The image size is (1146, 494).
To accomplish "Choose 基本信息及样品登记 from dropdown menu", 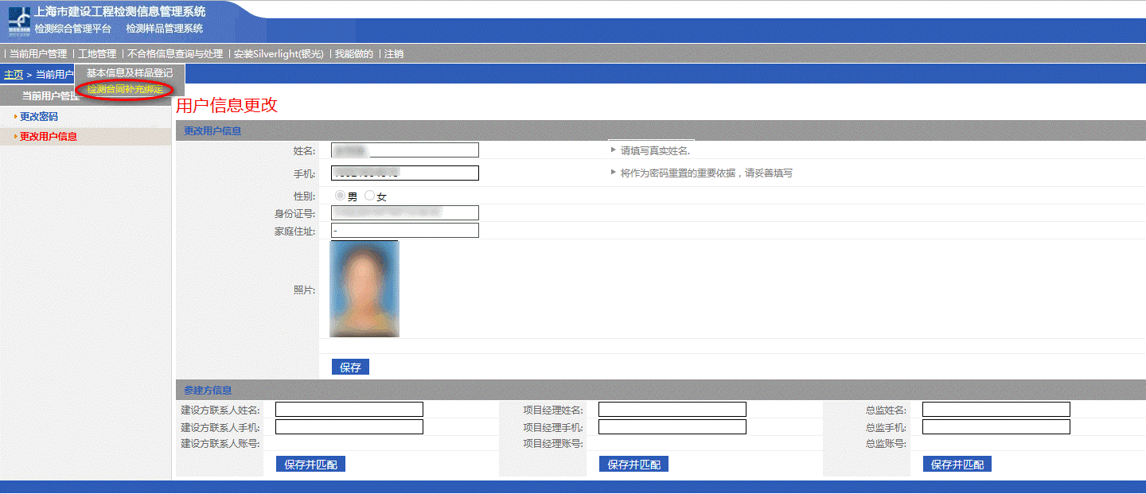I will pyautogui.click(x=129, y=73).
